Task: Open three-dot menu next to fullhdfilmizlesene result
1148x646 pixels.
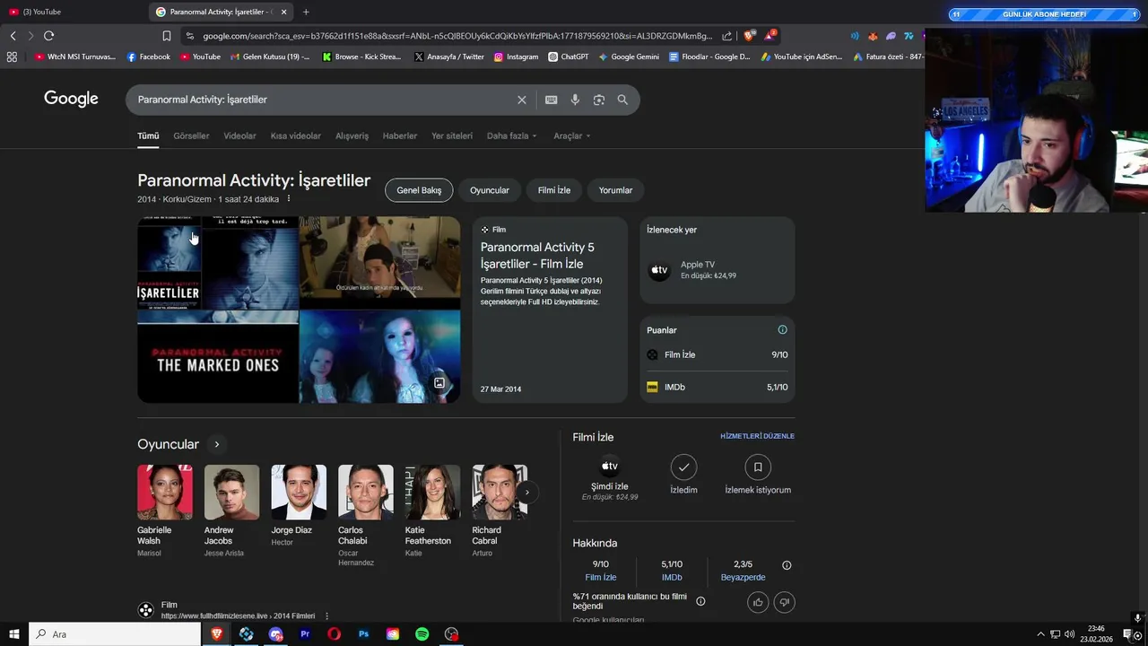Action: (326, 616)
